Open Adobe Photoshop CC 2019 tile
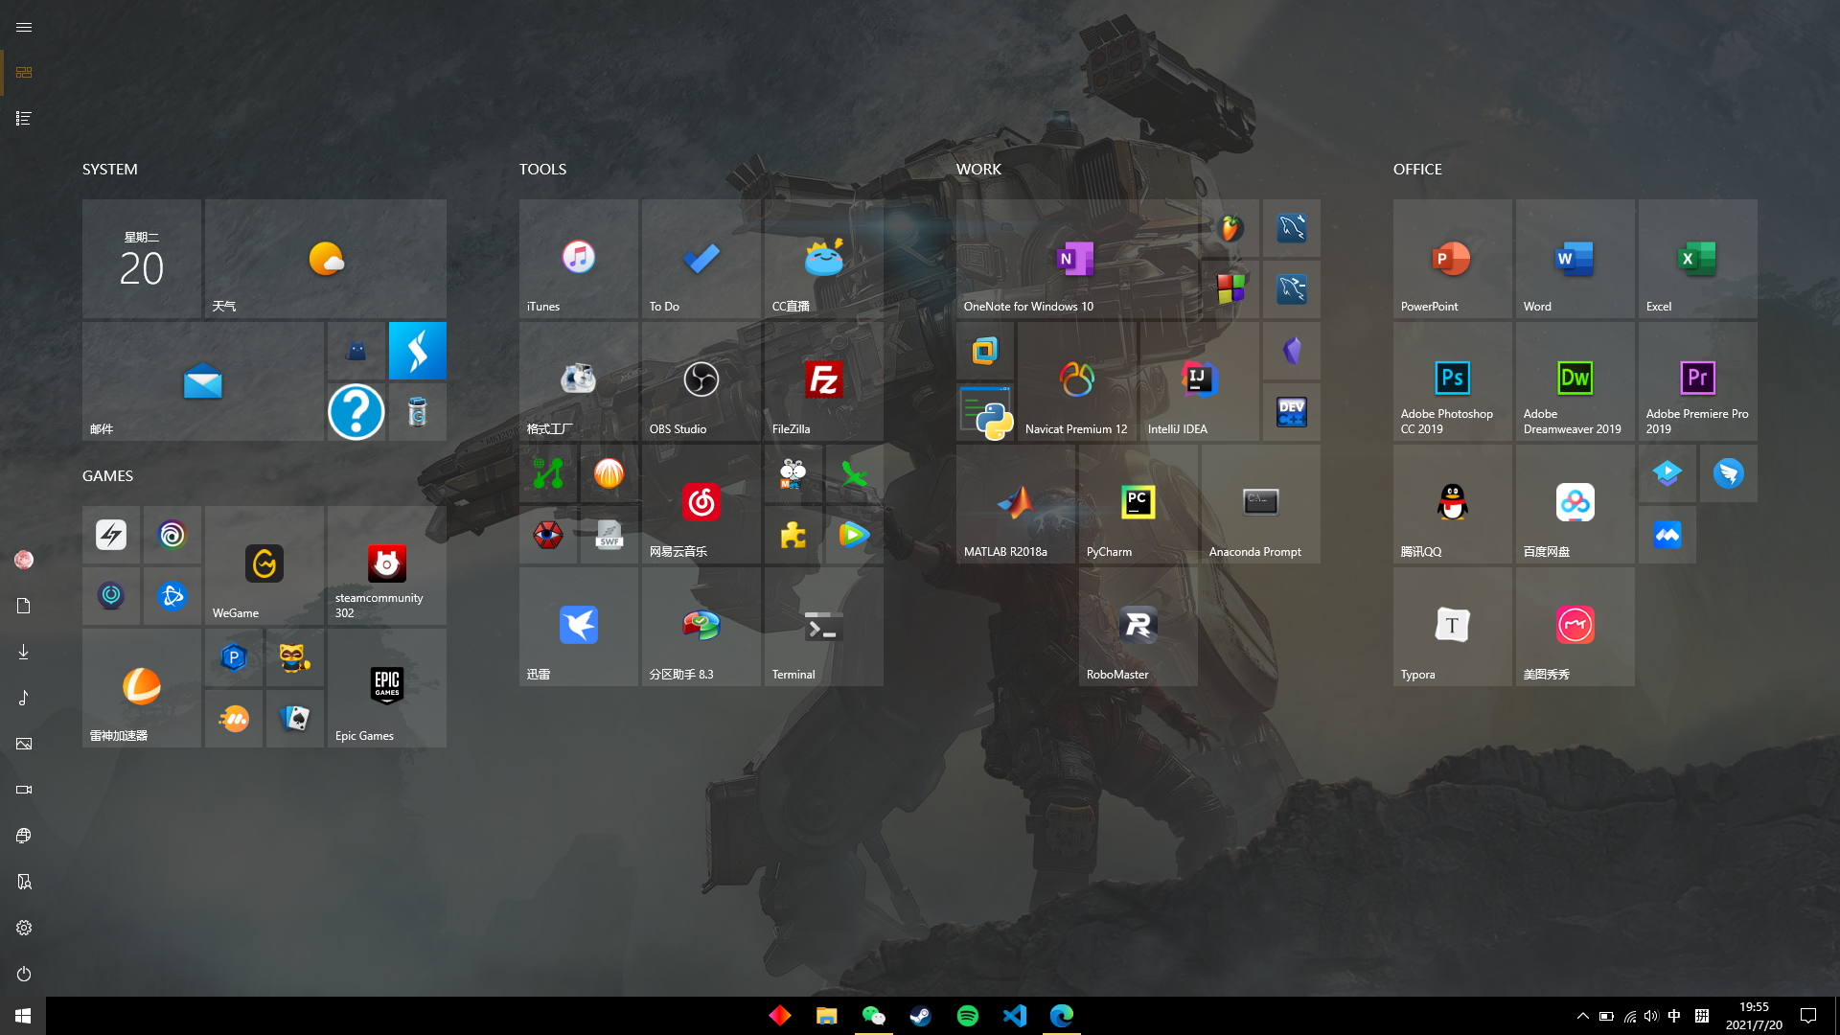 coord(1452,381)
